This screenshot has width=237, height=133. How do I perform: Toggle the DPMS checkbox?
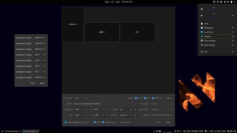pyautogui.click(x=94, y=122)
